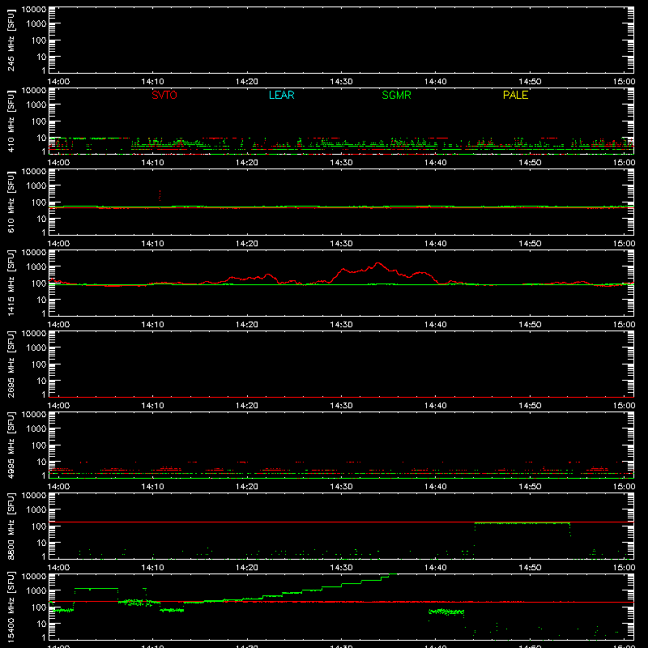This screenshot has width=648, height=648.
Task: Click the green plateau in the 8800 MHz plot
Action: pyautogui.click(x=522, y=523)
